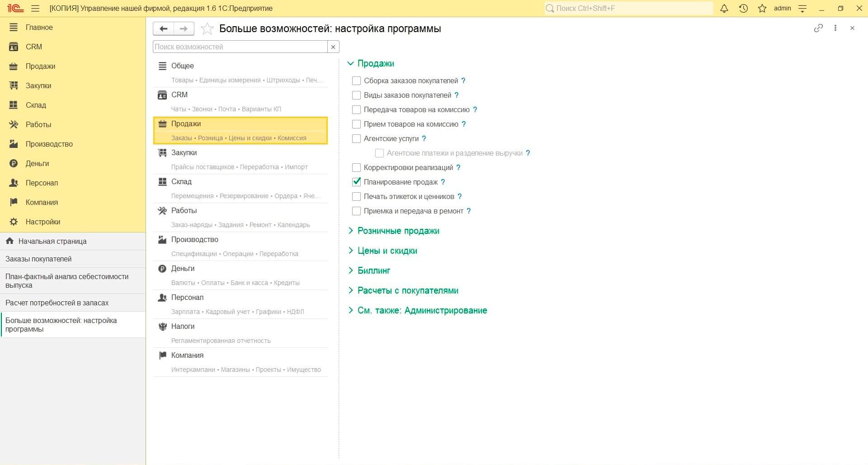Copy link to this page icon

[x=818, y=28]
